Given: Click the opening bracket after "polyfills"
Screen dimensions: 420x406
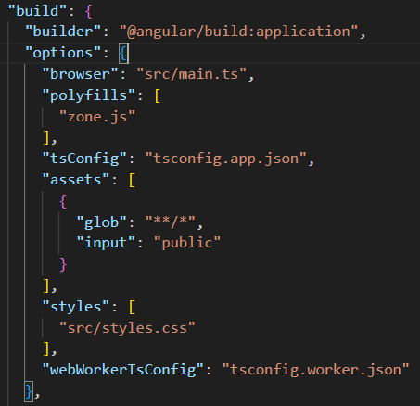Looking at the screenshot, I should pyautogui.click(x=158, y=95).
